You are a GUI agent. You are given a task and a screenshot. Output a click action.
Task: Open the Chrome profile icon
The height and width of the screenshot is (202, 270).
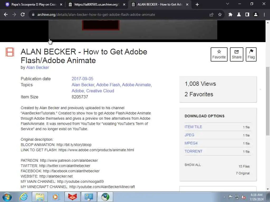pyautogui.click(x=256, y=15)
